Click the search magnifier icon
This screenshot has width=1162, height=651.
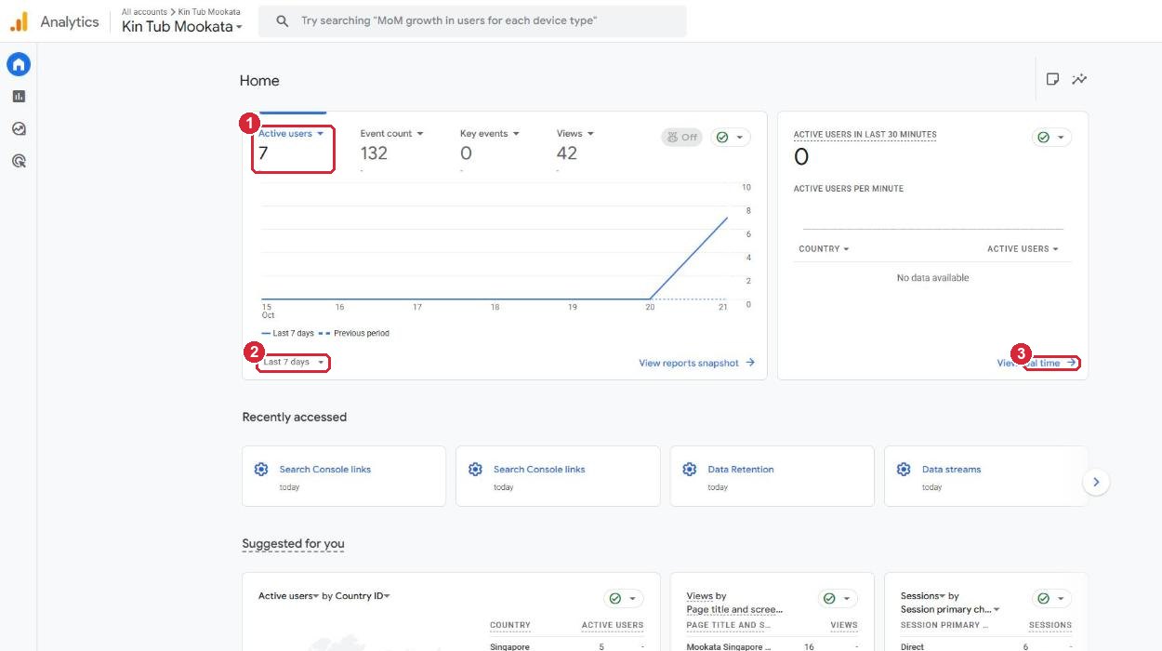[x=283, y=20]
